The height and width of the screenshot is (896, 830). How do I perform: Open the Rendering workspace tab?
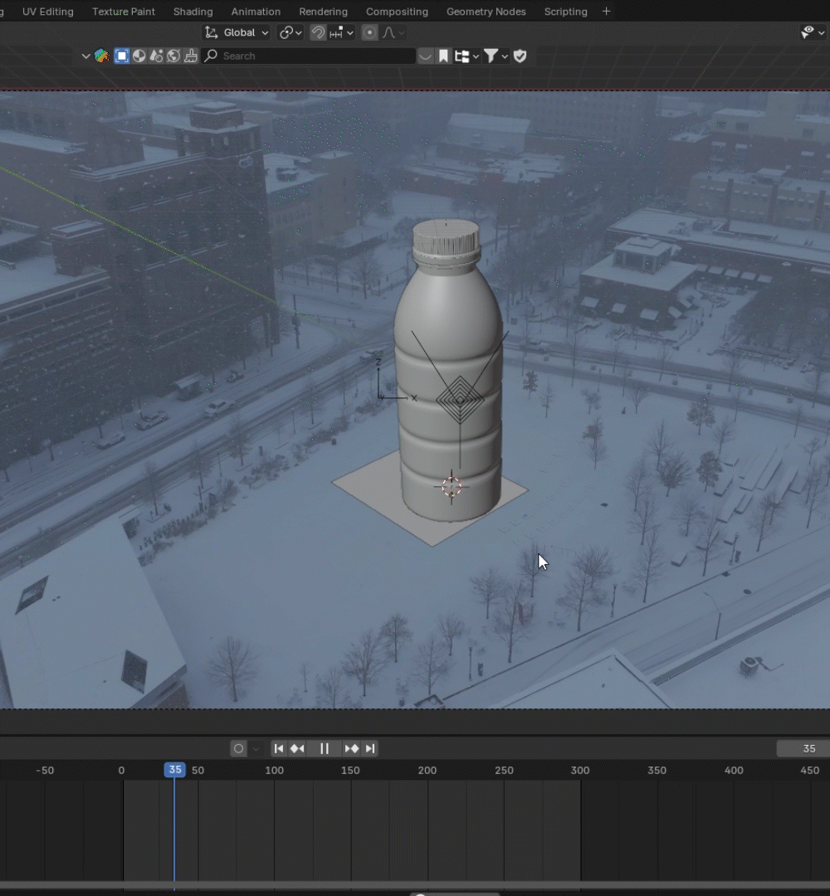tap(323, 12)
